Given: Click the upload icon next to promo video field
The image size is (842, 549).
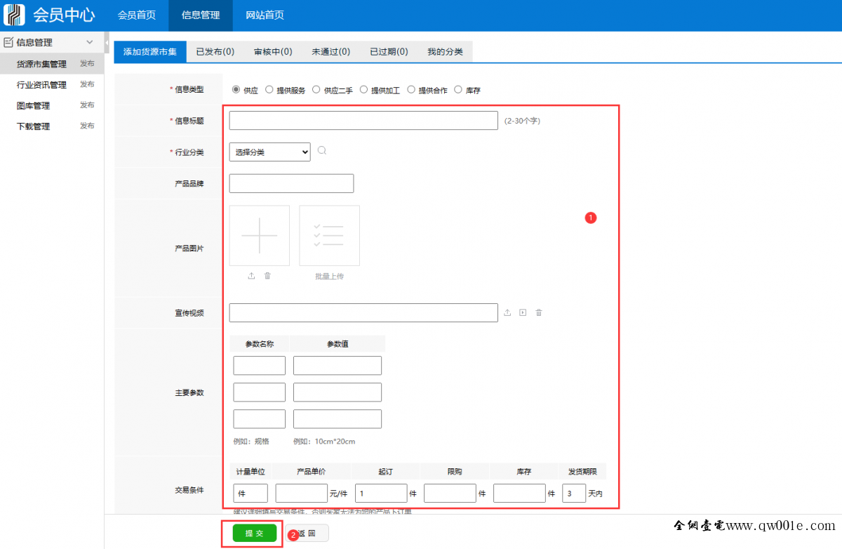Looking at the screenshot, I should click(507, 313).
